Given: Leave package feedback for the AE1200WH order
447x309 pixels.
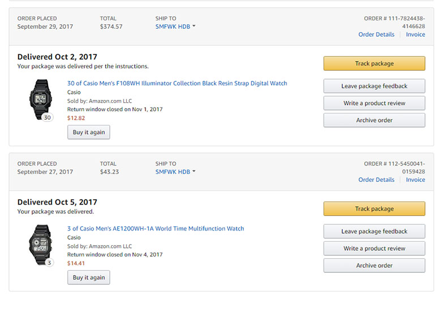Looking at the screenshot, I should (x=374, y=232).
